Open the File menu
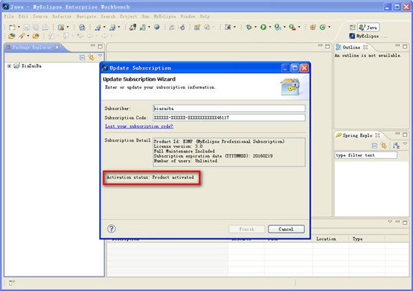 click(9, 17)
